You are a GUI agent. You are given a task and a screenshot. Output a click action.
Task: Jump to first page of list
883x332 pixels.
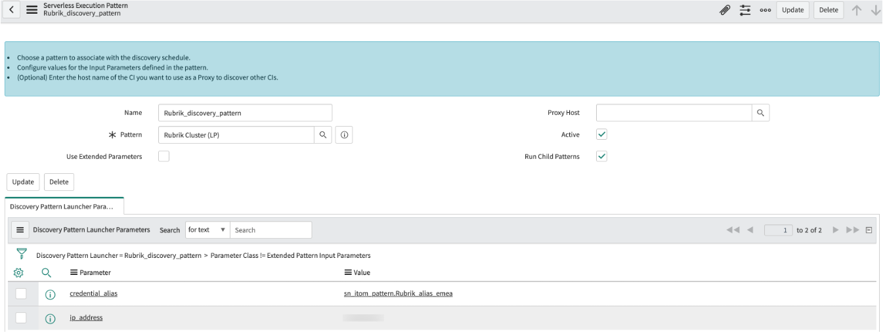point(733,230)
